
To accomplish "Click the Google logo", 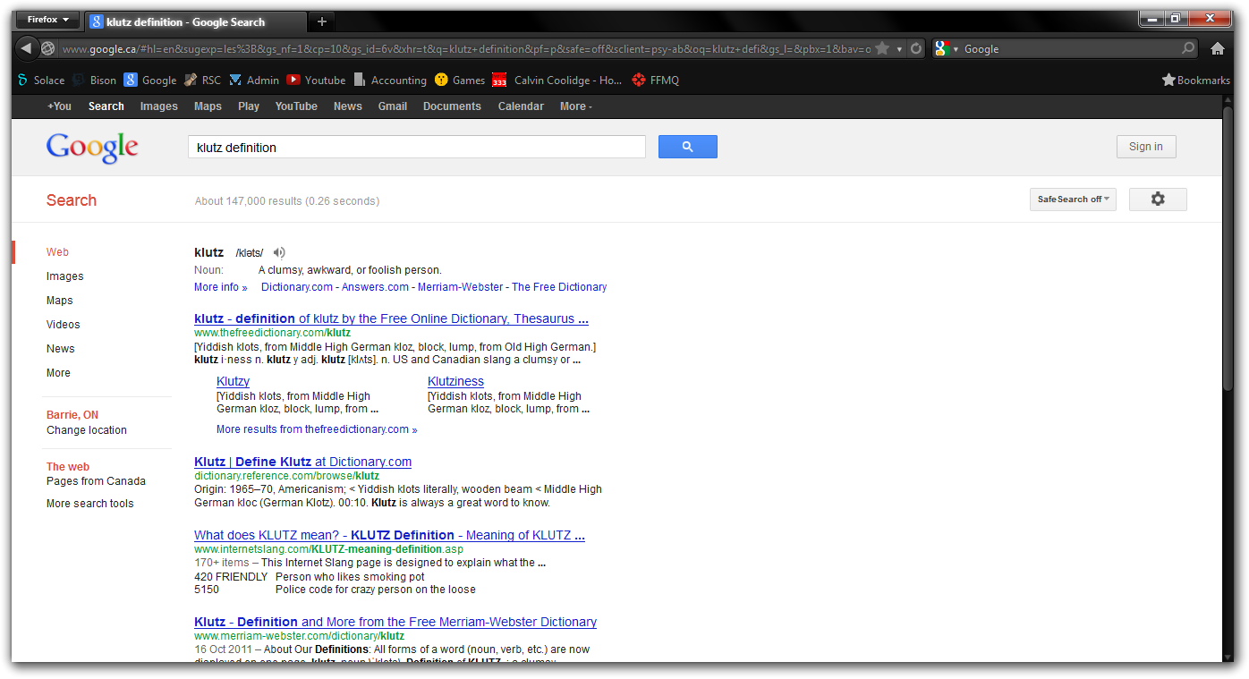I will 92,148.
